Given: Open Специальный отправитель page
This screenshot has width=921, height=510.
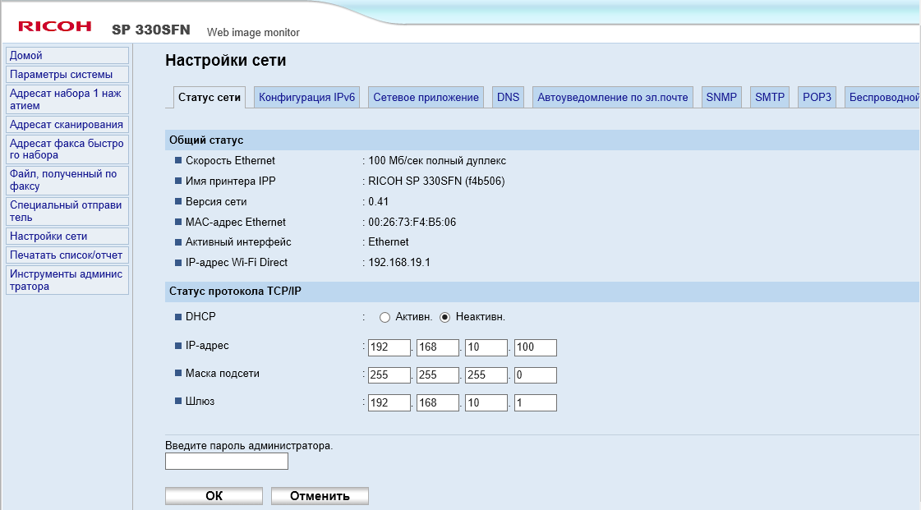Looking at the screenshot, I should [67, 211].
